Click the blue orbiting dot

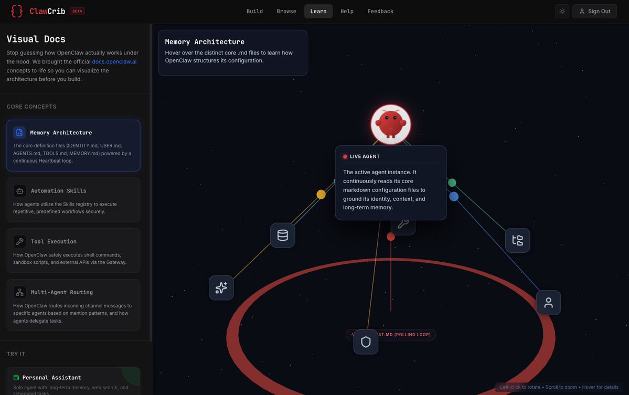click(x=454, y=197)
